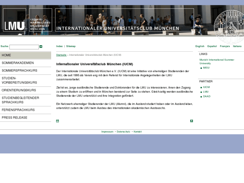Switch language to Français

point(225,46)
